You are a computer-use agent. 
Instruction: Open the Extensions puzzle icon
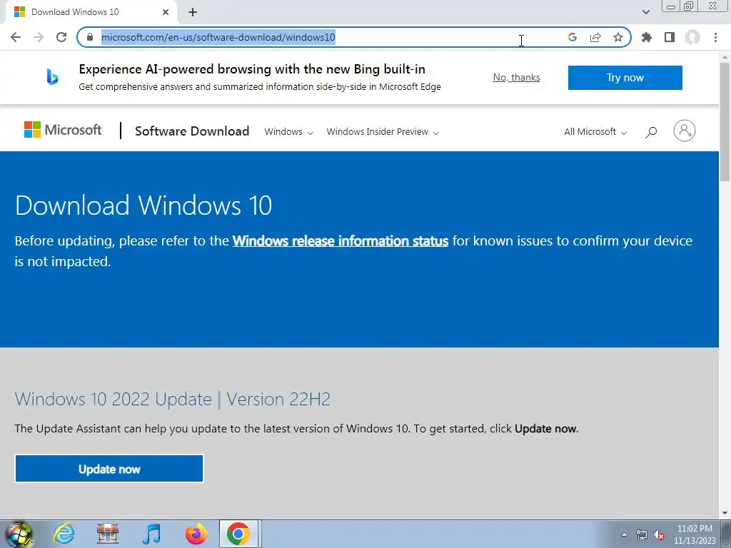(x=647, y=37)
